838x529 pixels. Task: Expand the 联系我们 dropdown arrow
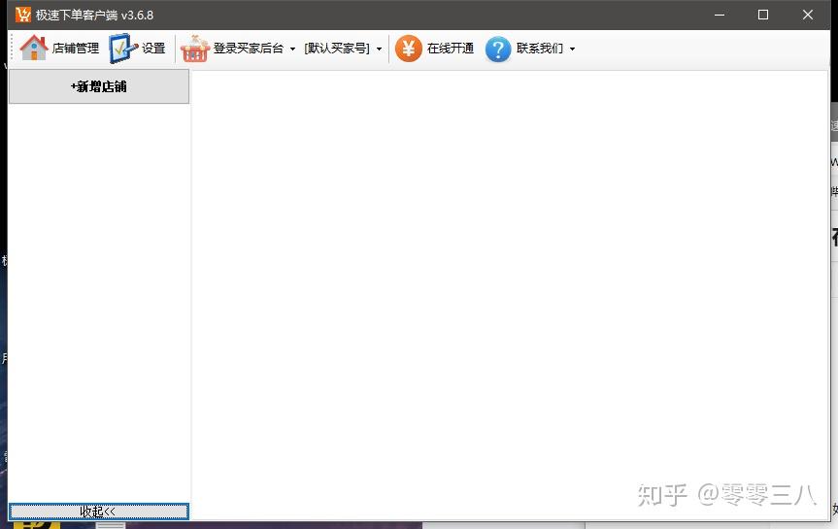pyautogui.click(x=572, y=50)
